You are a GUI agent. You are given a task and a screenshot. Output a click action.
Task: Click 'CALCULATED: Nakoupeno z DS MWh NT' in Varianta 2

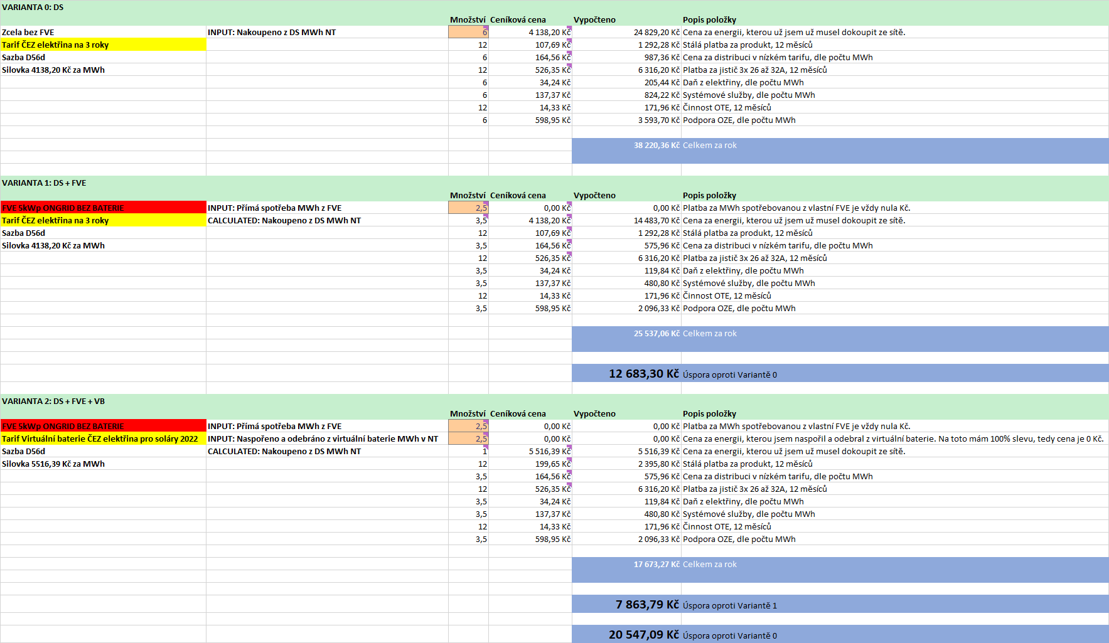point(284,451)
